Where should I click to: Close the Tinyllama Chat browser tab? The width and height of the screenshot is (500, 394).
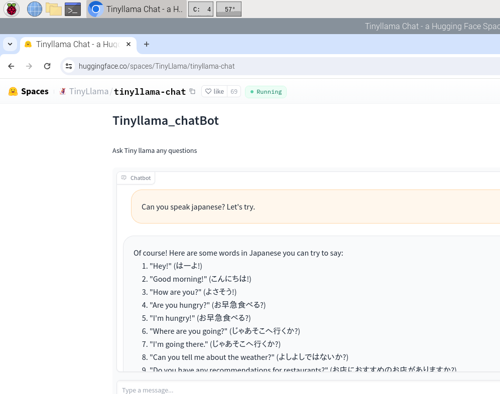129,44
